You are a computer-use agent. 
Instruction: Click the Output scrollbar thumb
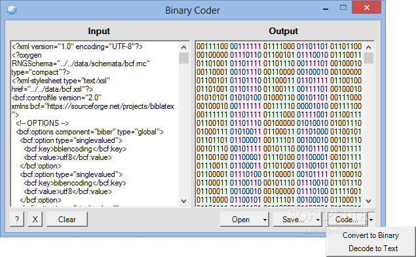(368, 58)
